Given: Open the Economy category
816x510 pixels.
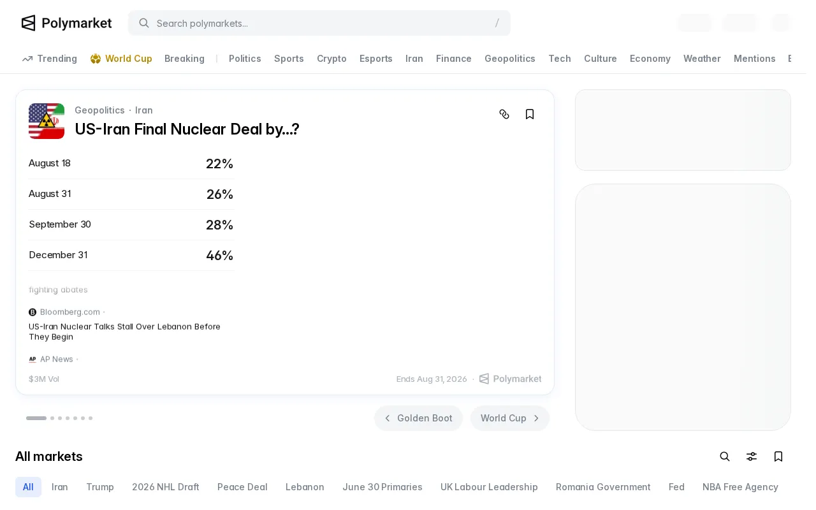Looking at the screenshot, I should (x=650, y=59).
